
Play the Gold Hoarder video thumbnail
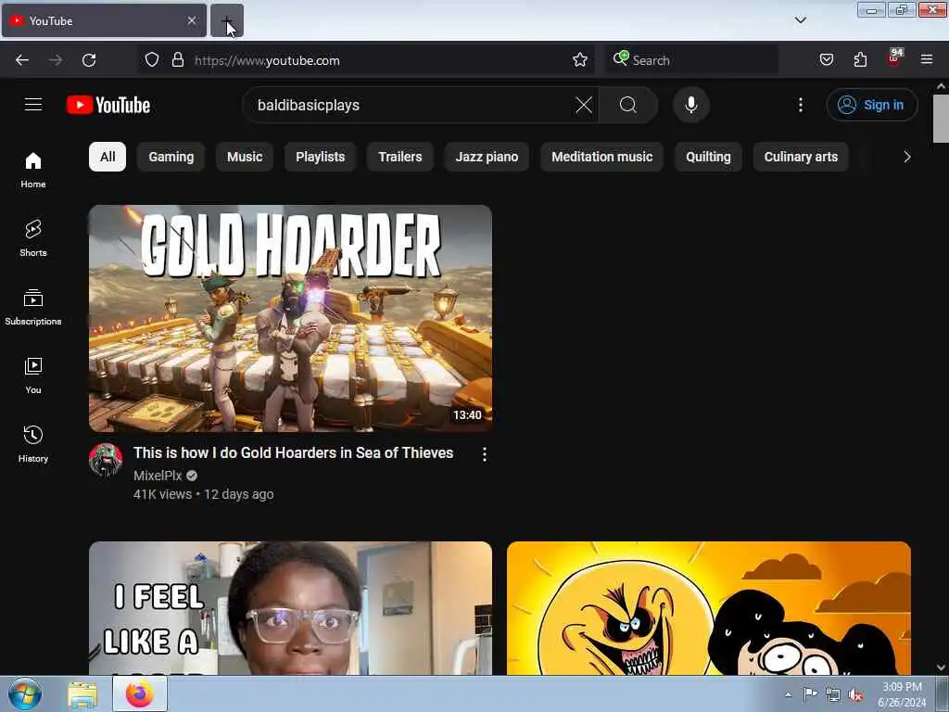(290, 319)
